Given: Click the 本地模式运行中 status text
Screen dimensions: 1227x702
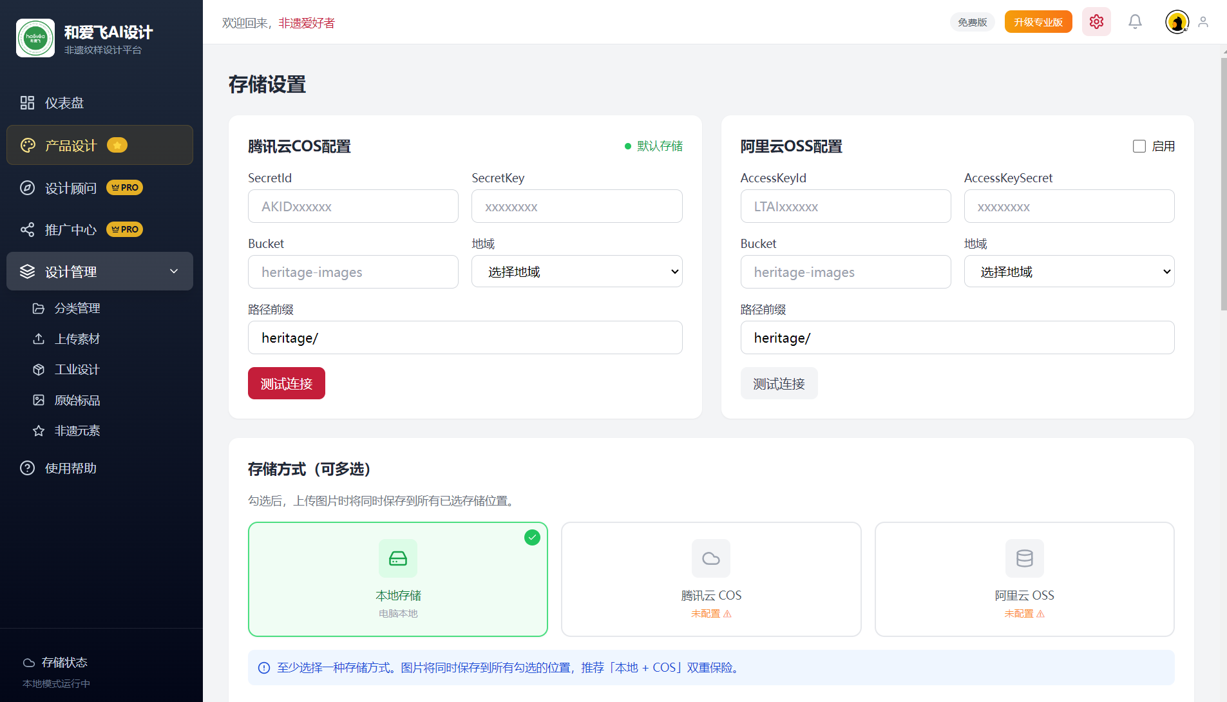Looking at the screenshot, I should click(56, 683).
